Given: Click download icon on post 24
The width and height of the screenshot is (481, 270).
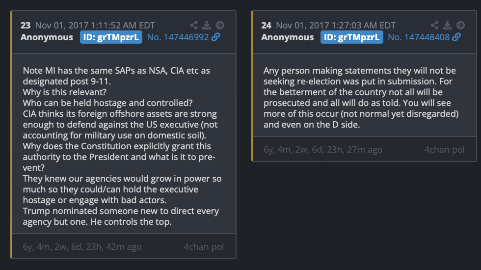Looking at the screenshot, I should 447,25.
